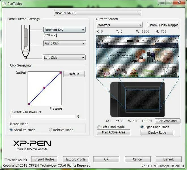
Task: Click the bottom-right Default button
Action: pos(169,159)
